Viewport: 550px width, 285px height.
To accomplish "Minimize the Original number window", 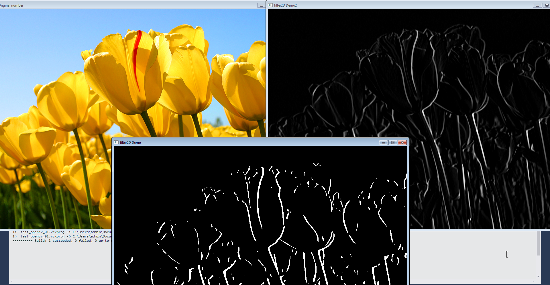I will [261, 5].
